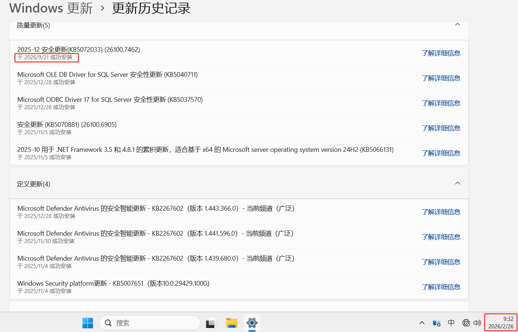The image size is (518, 332).
Task: Go back to Windows 更新 breadcrumb
Action: pos(51,8)
